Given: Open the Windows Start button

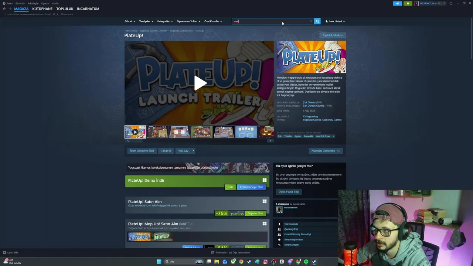Looking at the screenshot, I should click(x=159, y=262).
